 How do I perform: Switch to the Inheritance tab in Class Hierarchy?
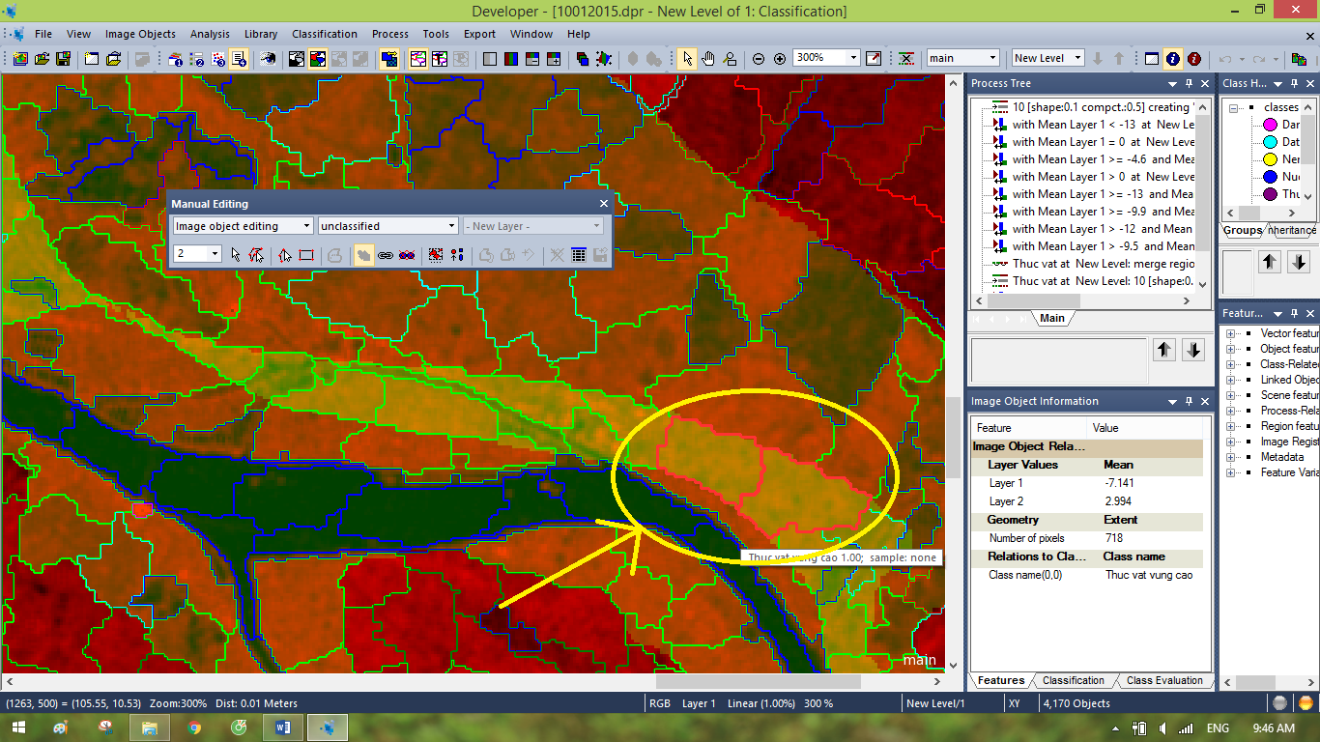1292,230
